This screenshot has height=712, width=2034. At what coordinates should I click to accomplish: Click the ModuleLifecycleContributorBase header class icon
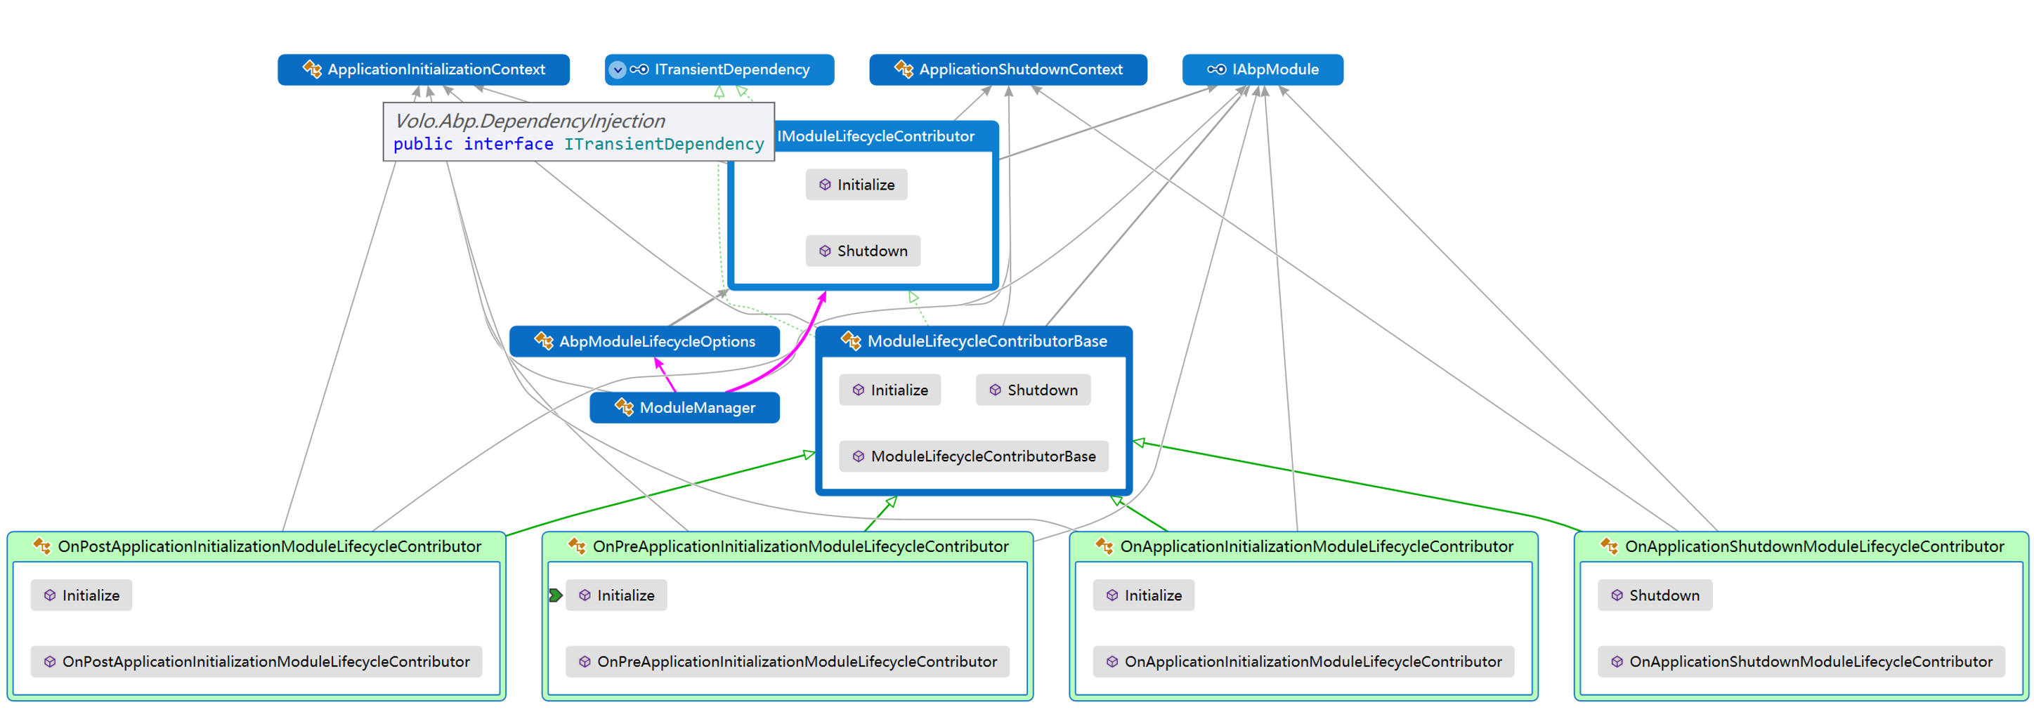[851, 341]
